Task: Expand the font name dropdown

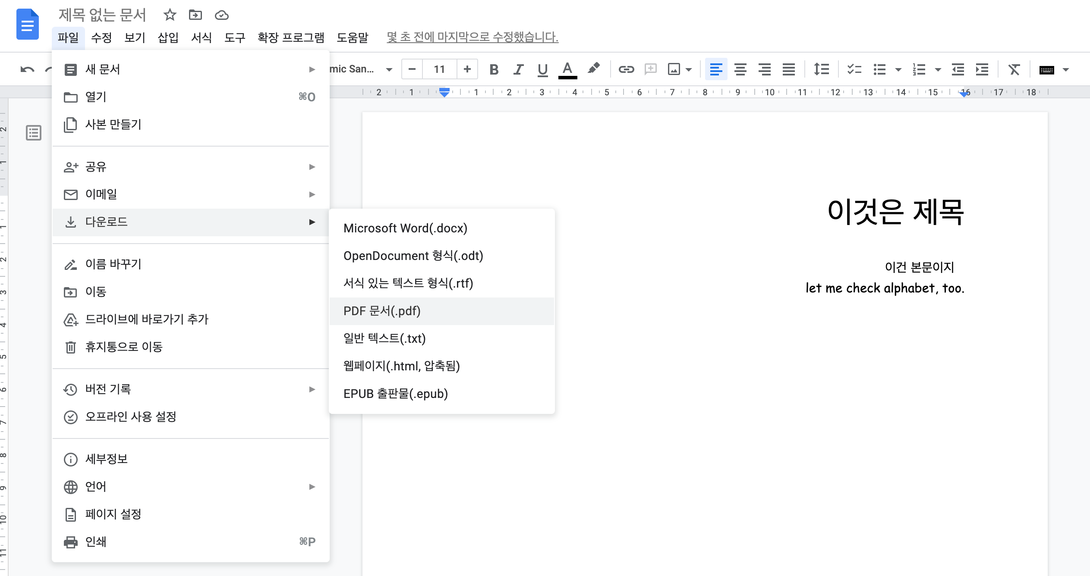Action: tap(389, 69)
